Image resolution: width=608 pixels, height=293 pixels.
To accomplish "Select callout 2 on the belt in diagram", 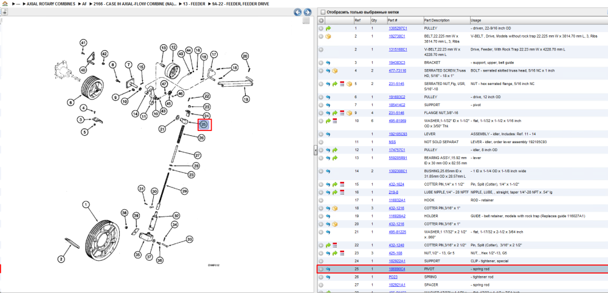I will [61, 258].
